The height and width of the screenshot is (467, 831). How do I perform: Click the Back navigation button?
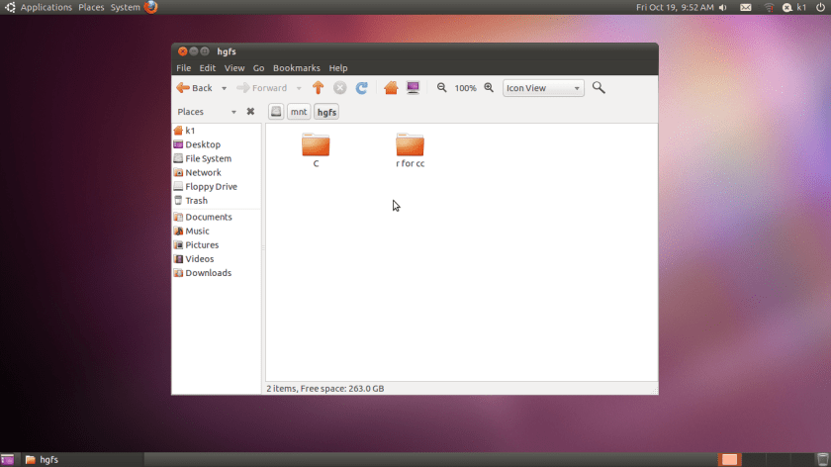click(195, 88)
